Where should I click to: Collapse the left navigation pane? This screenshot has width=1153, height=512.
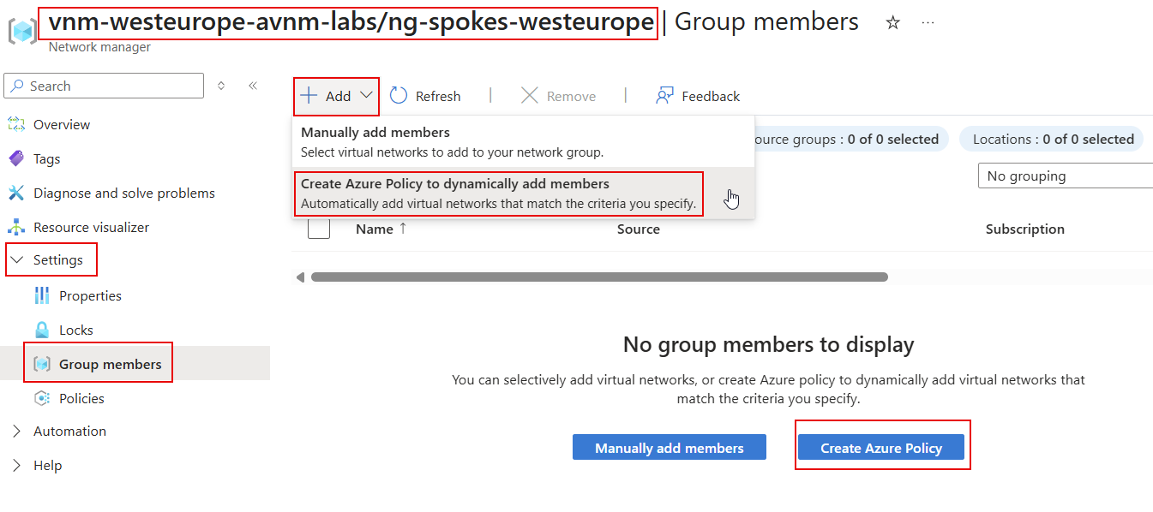pyautogui.click(x=252, y=86)
